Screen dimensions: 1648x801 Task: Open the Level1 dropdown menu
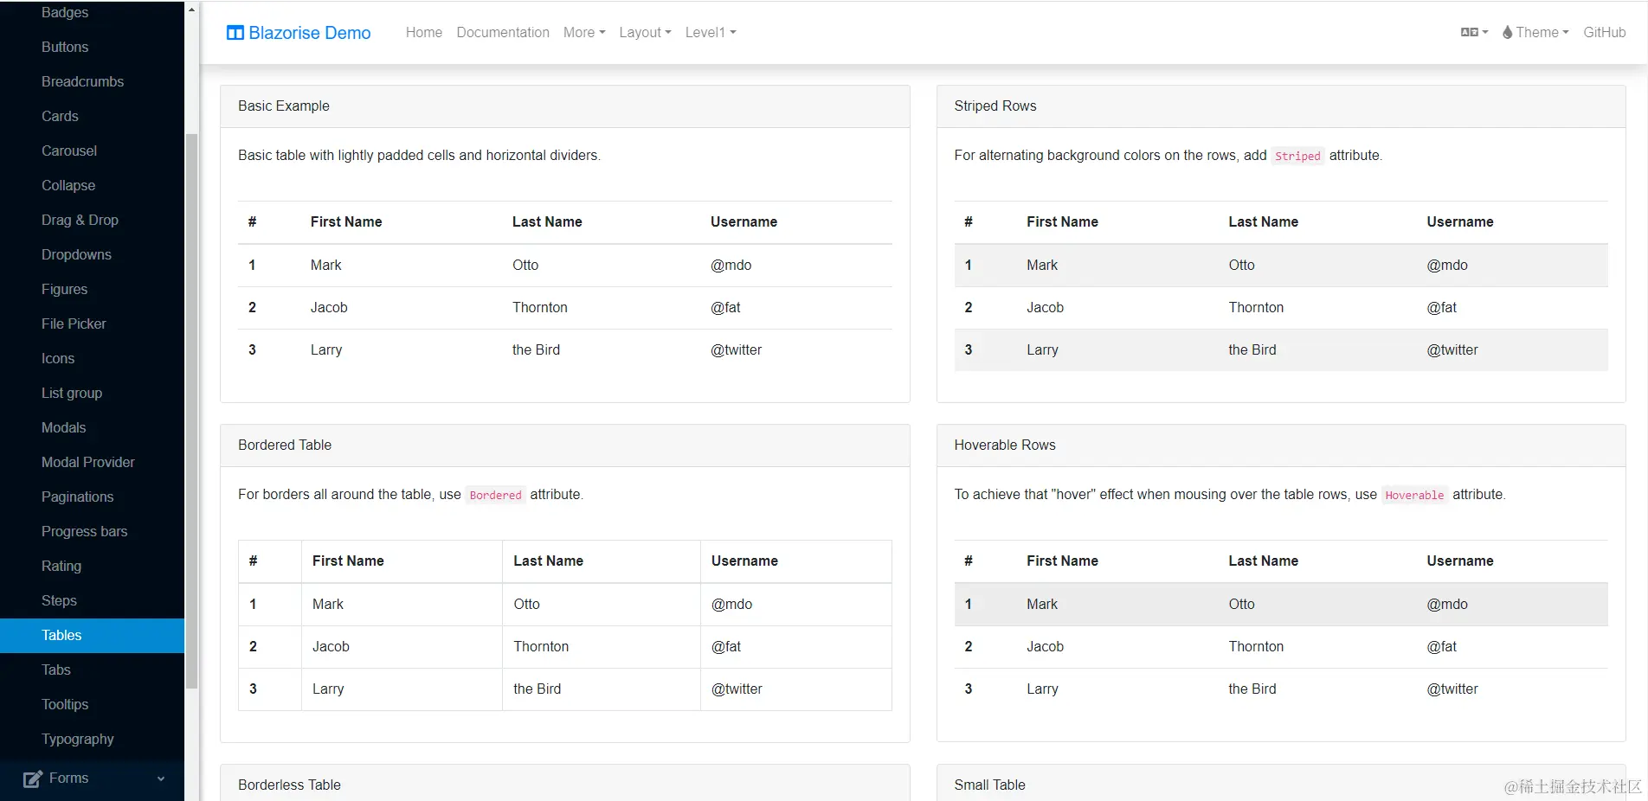tap(711, 33)
